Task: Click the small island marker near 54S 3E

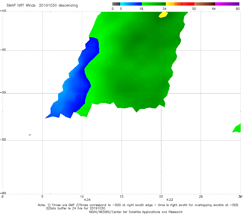Action: (x=30, y=135)
